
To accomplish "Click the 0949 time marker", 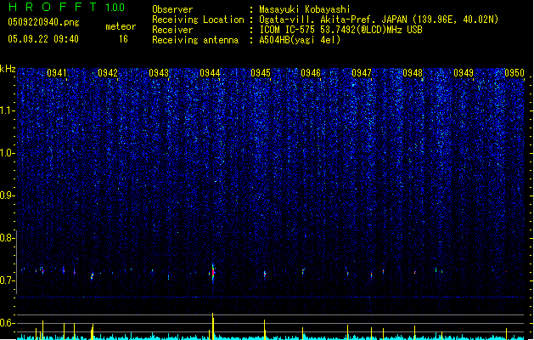I will (464, 73).
